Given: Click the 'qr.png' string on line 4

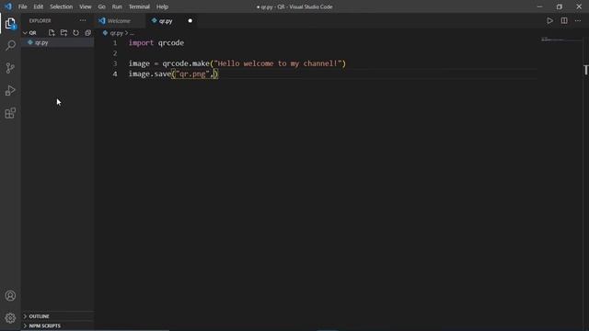Looking at the screenshot, I should (192, 74).
